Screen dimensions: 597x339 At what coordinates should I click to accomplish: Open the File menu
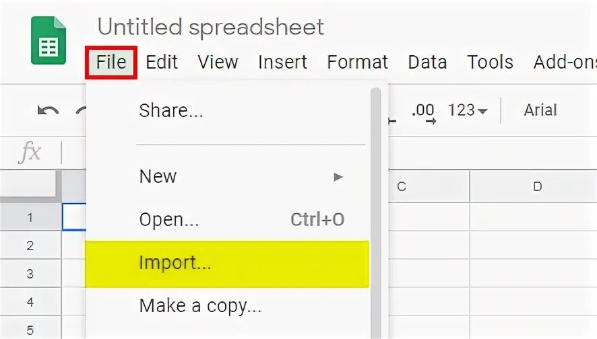(x=111, y=63)
